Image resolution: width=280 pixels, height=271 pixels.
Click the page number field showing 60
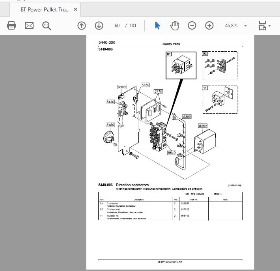pos(117,26)
